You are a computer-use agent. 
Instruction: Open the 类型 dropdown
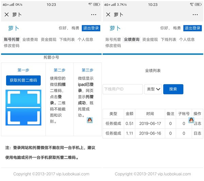pyautogui.click(x=153, y=89)
